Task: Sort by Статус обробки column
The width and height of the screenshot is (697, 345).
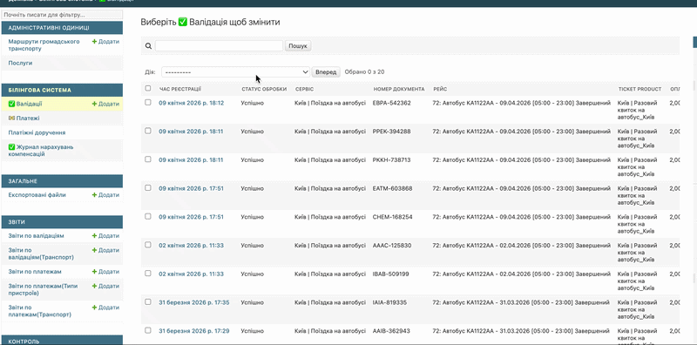Action: (x=264, y=89)
